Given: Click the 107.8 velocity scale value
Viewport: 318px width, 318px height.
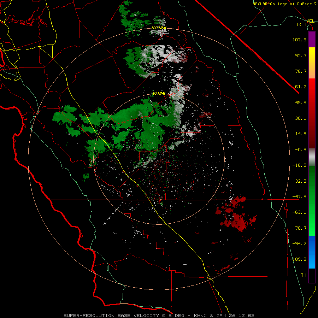Looking at the screenshot, I should pyautogui.click(x=299, y=40).
